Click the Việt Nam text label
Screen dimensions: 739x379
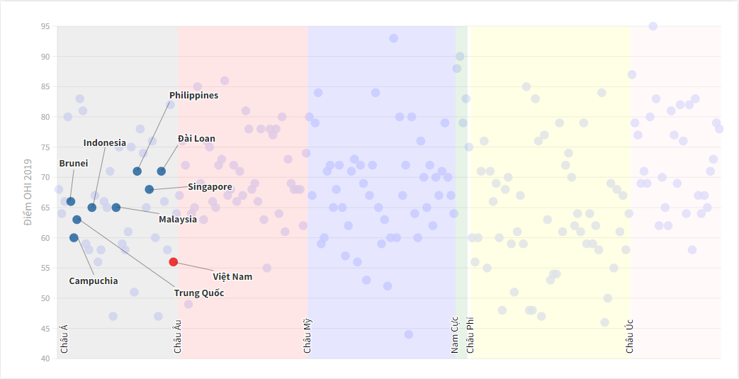point(232,276)
